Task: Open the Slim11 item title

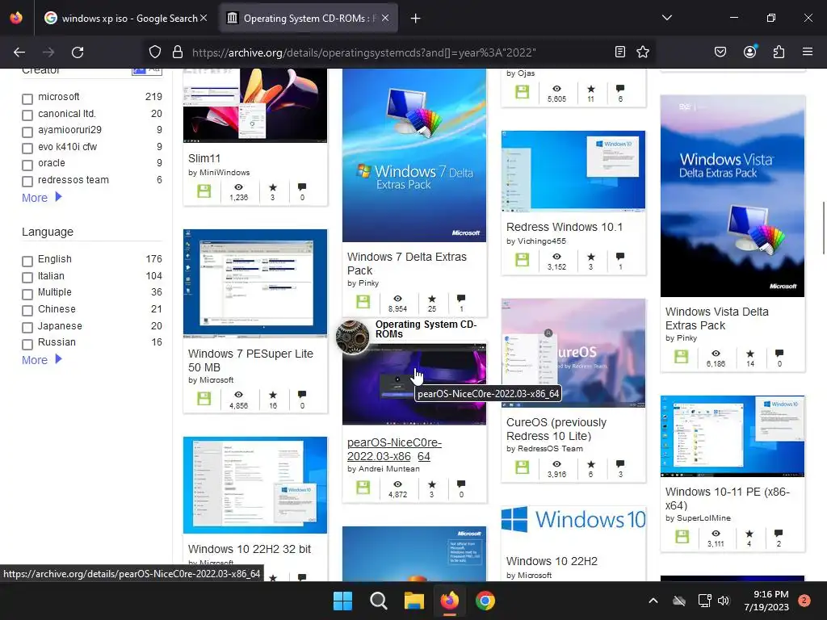Action: [204, 158]
